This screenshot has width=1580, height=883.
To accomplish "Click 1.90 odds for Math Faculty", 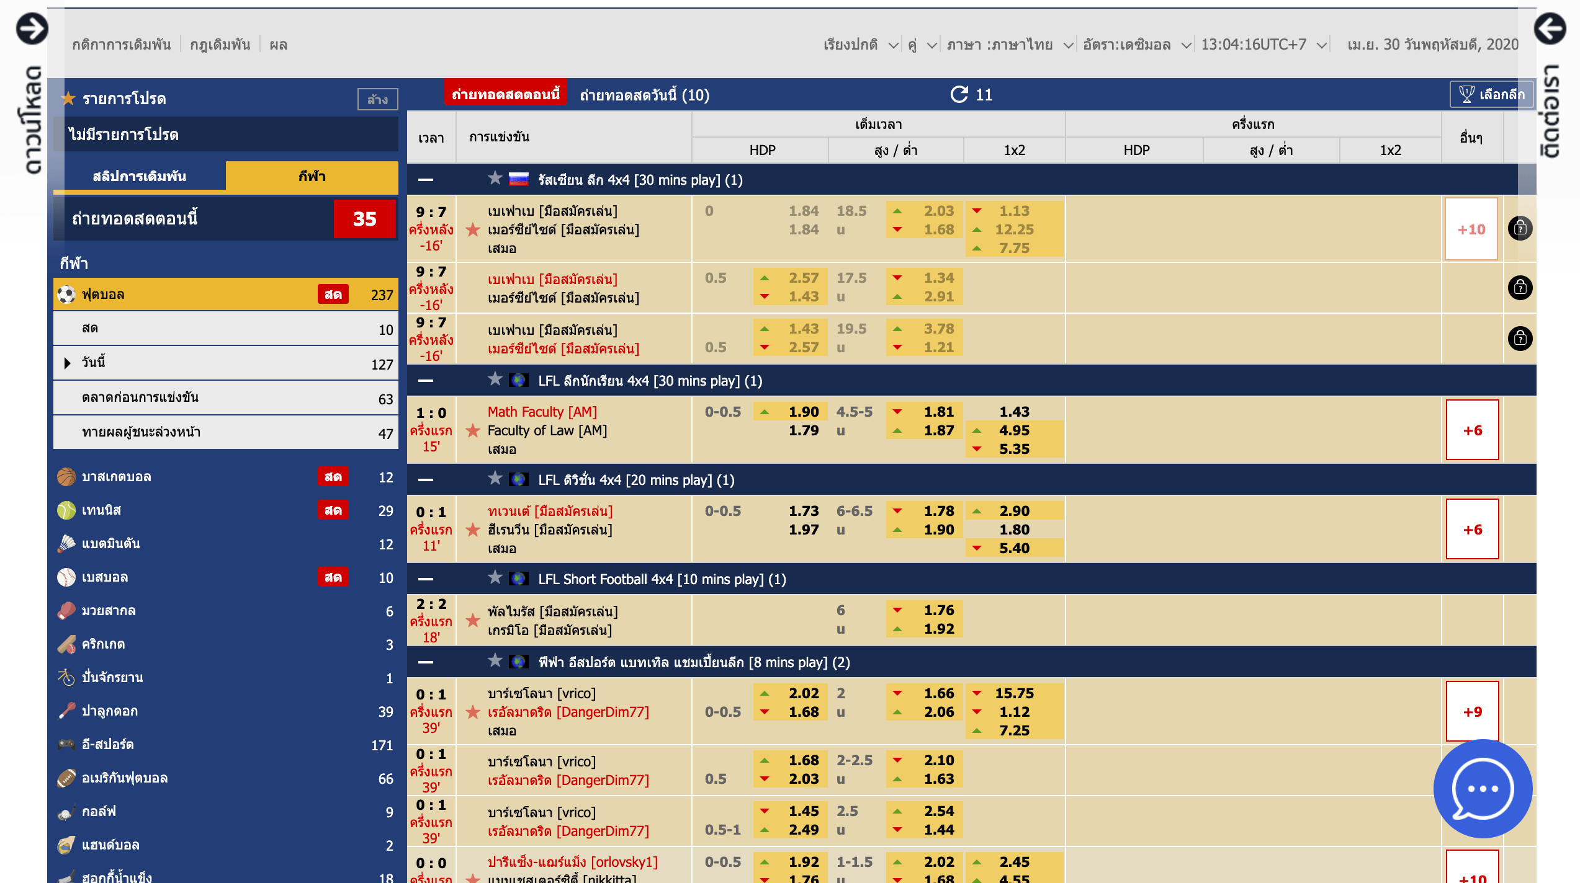I will pos(803,412).
